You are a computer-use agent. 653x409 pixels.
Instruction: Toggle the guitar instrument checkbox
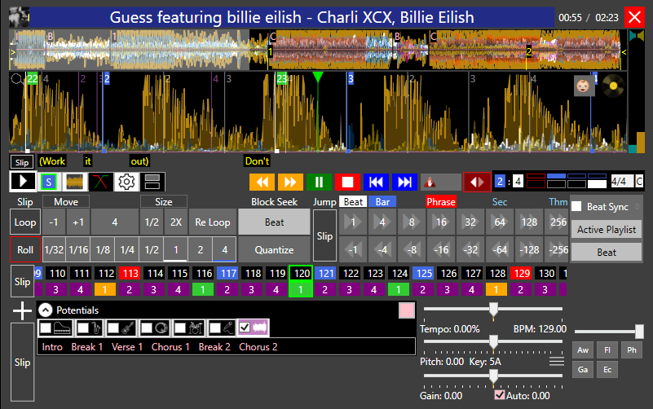pos(113,328)
